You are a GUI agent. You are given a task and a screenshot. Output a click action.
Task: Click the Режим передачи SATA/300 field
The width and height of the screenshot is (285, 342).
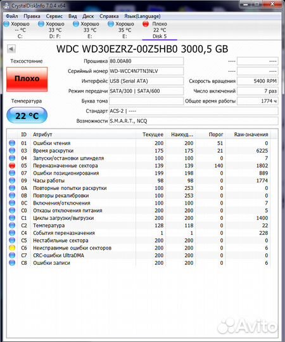[x=146, y=91]
